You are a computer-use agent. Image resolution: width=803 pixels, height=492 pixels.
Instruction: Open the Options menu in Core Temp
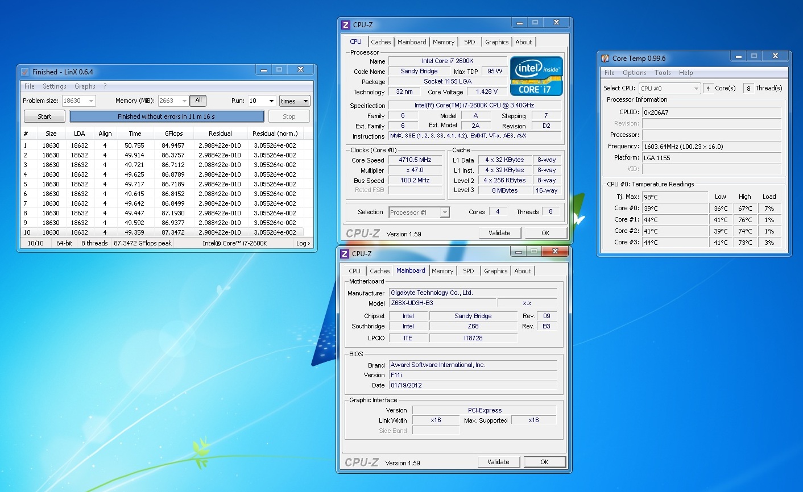[634, 73]
